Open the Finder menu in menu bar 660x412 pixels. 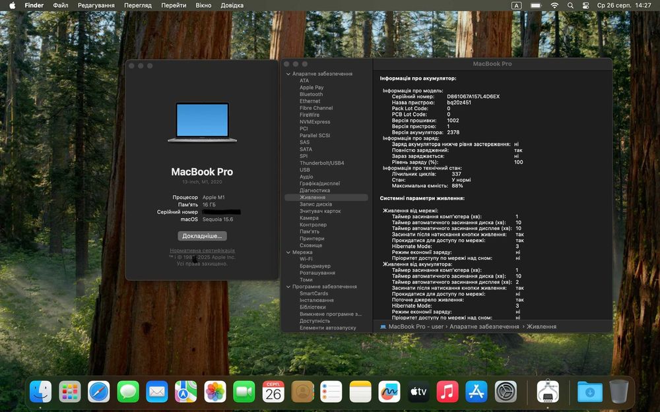[x=34, y=5]
